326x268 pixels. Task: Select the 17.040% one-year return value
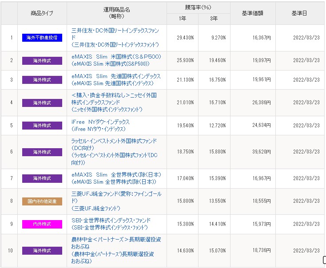186,178
